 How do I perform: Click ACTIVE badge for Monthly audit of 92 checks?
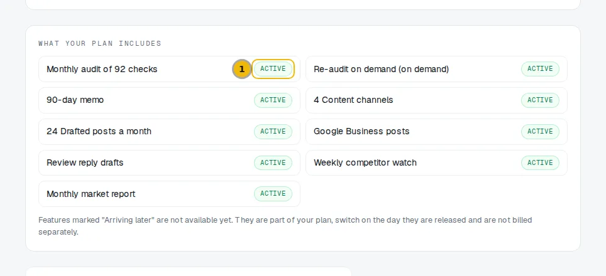(273, 69)
